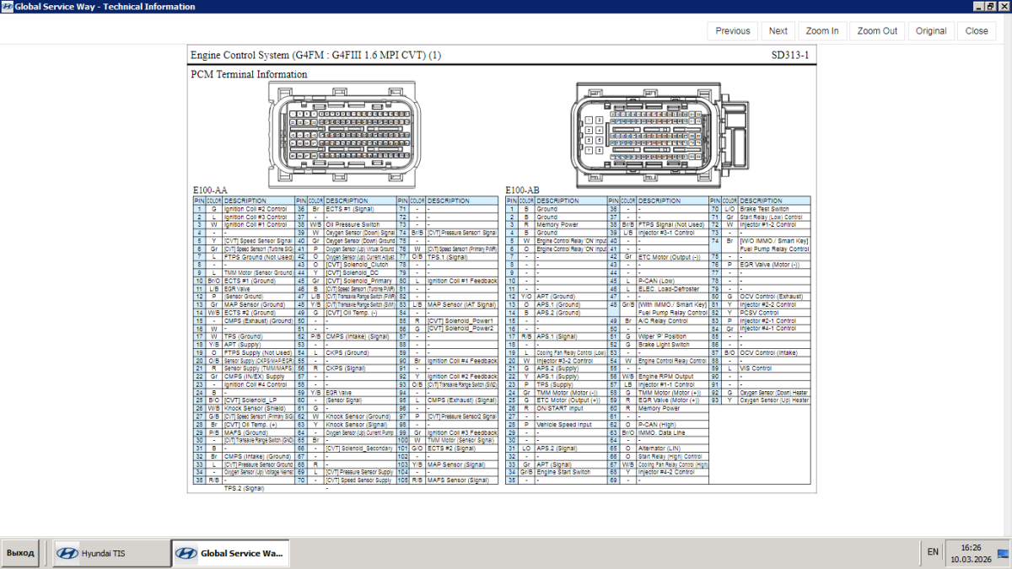Click Vehicle Speed Input cell
Image resolution: width=1012 pixels, height=569 pixels.
(x=571, y=425)
